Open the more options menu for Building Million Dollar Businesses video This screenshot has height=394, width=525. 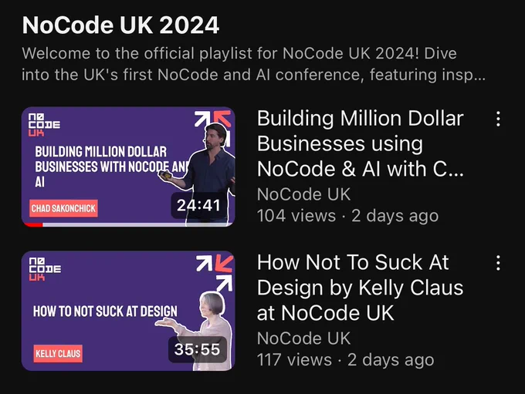[498, 119]
